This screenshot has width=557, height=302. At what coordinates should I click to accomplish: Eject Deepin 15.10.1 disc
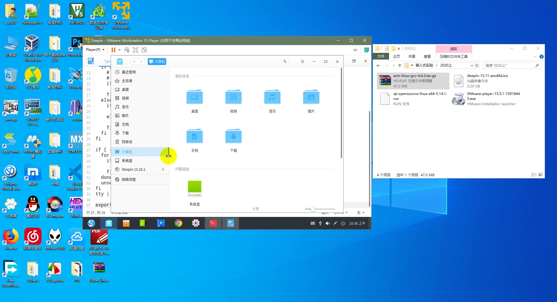pyautogui.click(x=163, y=169)
